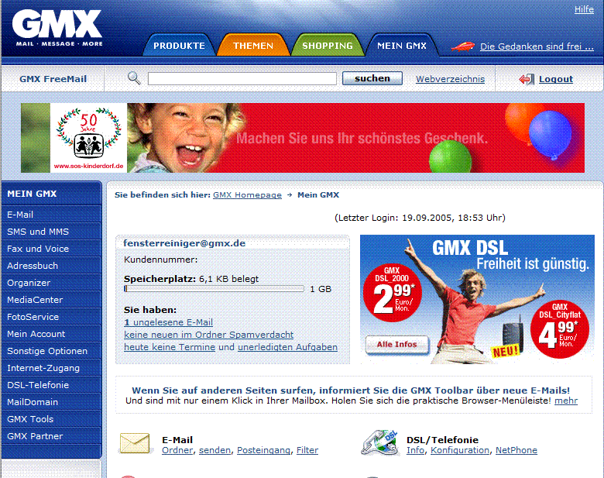Click the SOS-Kinderdorf 50 Jahre logo
The image size is (604, 478).
click(x=88, y=138)
